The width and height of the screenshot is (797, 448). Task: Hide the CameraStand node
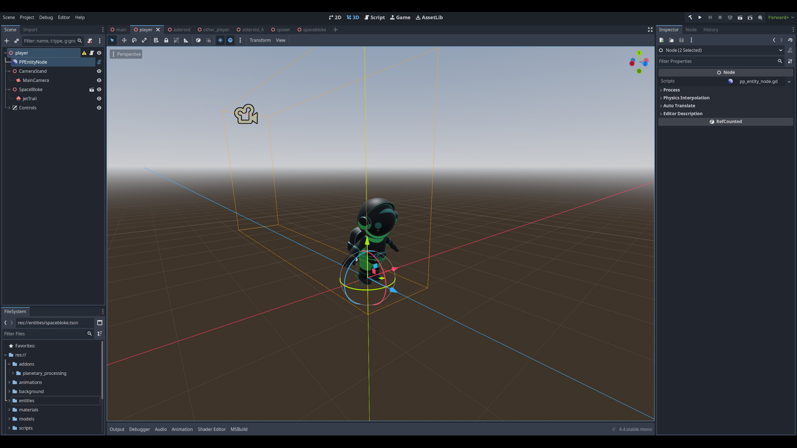[99, 71]
